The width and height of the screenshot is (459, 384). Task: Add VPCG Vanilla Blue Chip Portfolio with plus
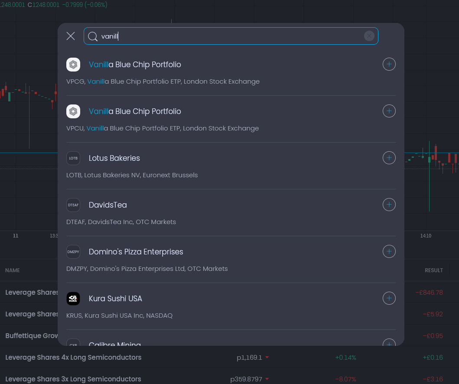pyautogui.click(x=389, y=64)
